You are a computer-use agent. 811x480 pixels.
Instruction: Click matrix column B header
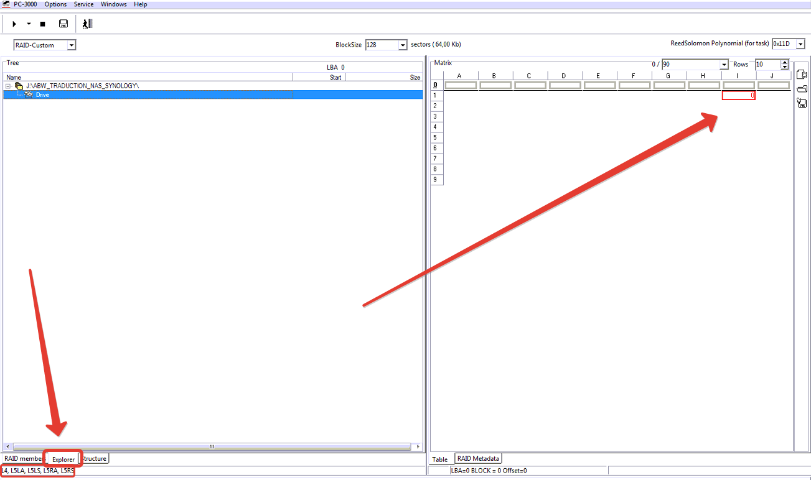[495, 76]
